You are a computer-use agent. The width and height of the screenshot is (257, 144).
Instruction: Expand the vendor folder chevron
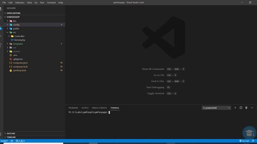pos(7,52)
